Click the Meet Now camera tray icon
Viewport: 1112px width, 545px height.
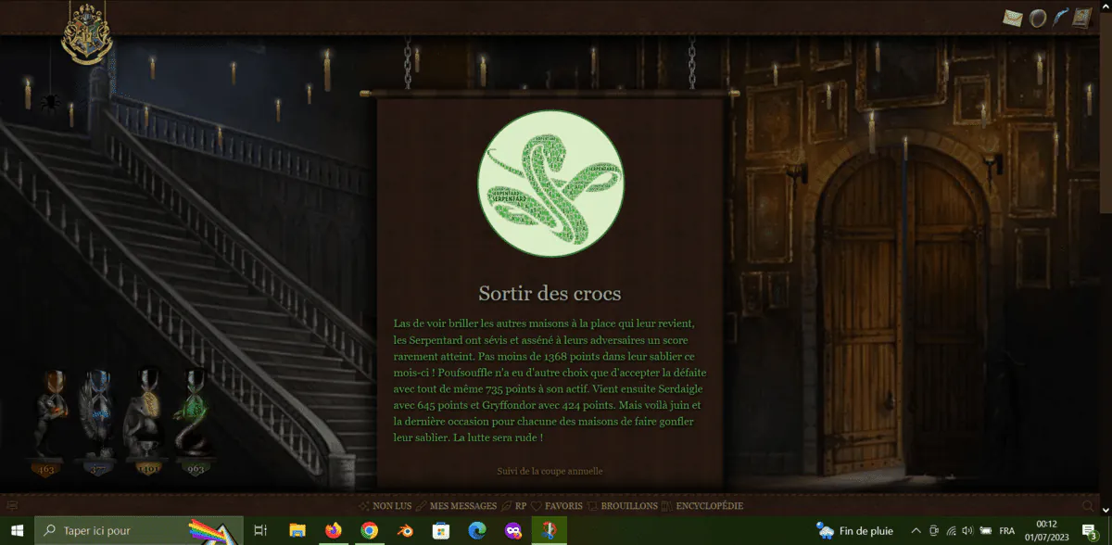point(933,530)
